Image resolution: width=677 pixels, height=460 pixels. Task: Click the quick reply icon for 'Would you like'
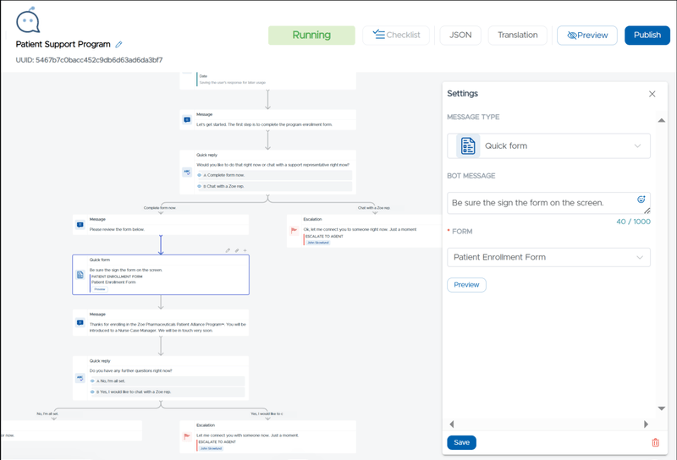point(187,172)
